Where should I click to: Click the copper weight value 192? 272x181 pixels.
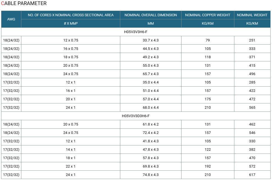pyautogui.click(x=208, y=166)
